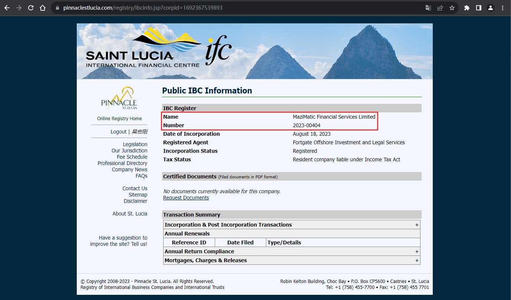511x300 pixels.
Task: Open the extensions puzzle icon
Action: pyautogui.click(x=467, y=8)
